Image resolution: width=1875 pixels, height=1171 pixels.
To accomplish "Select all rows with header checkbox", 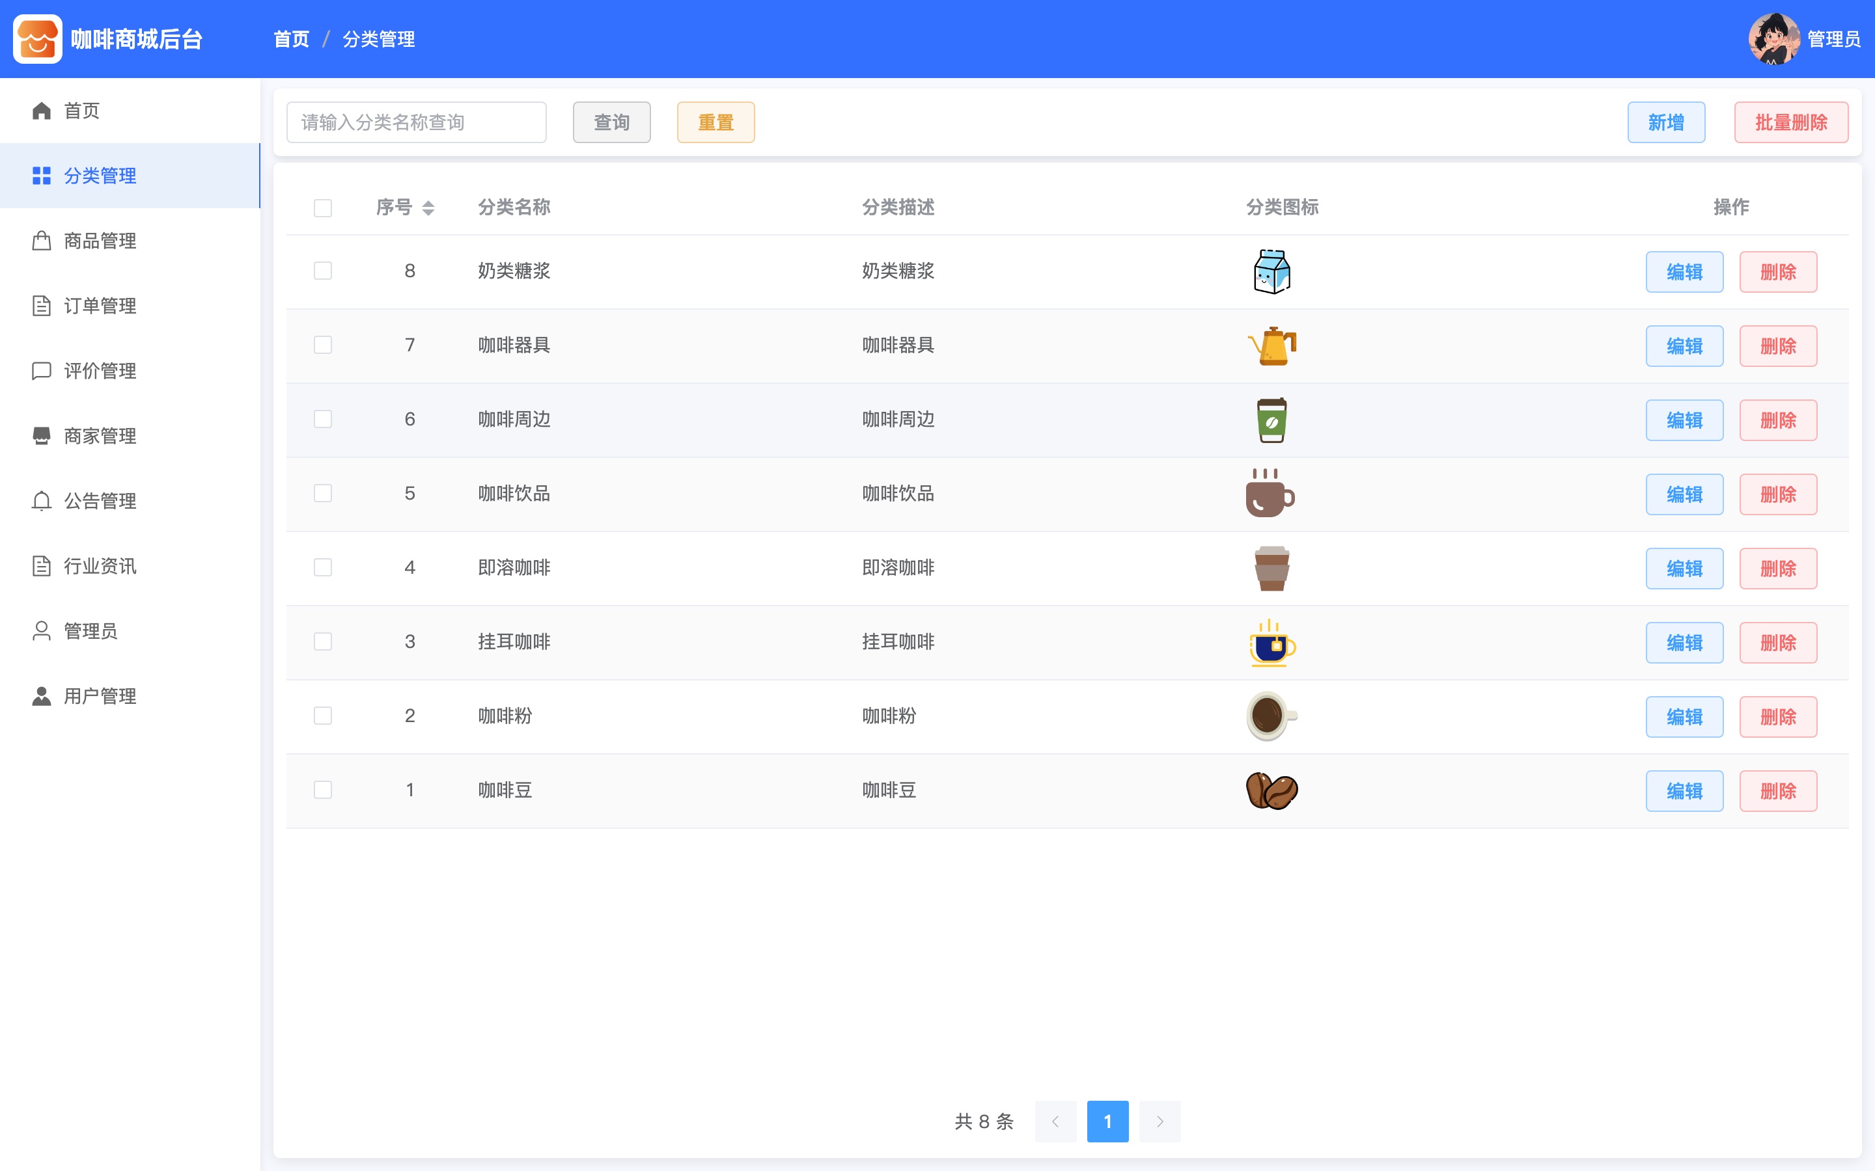I will pyautogui.click(x=323, y=208).
